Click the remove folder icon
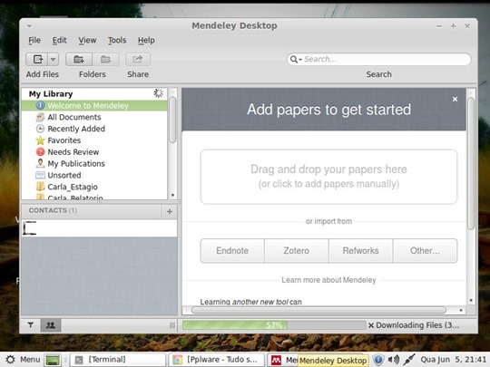The height and width of the screenshot is (367, 490). click(x=105, y=59)
